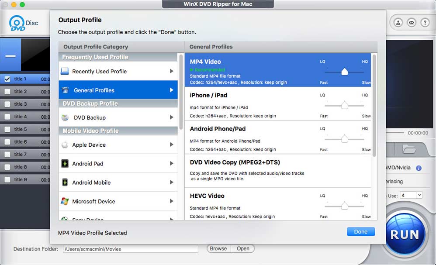Image resolution: width=436 pixels, height=265 pixels.
Task: Check the title 9 checkbox
Action: coord(7,179)
